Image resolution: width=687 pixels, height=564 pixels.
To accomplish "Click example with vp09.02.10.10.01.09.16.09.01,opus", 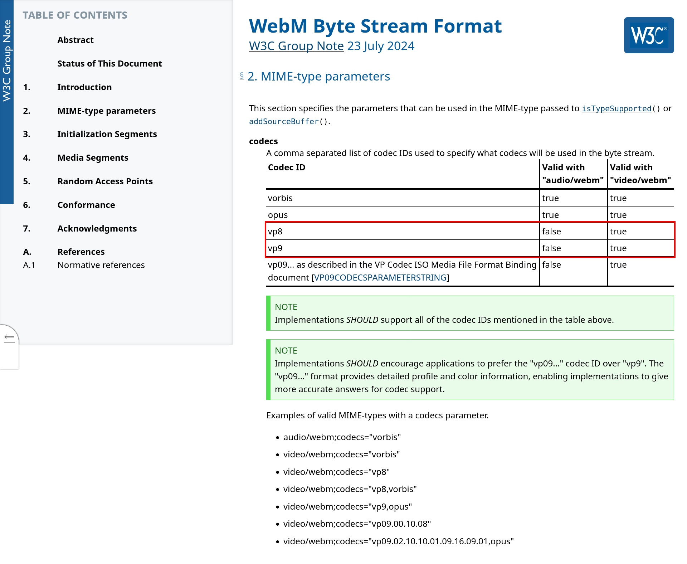I will pyautogui.click(x=399, y=541).
